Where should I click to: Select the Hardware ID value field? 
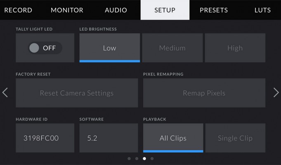pyautogui.click(x=45, y=138)
